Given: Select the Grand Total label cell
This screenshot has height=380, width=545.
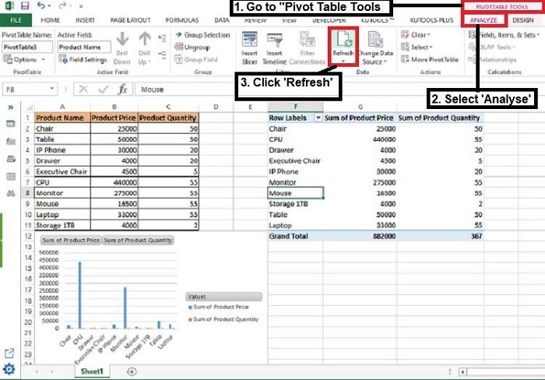Looking at the screenshot, I should (x=295, y=236).
